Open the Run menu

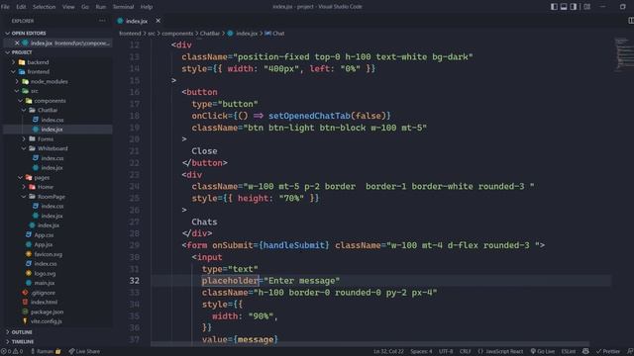pyautogui.click(x=101, y=7)
